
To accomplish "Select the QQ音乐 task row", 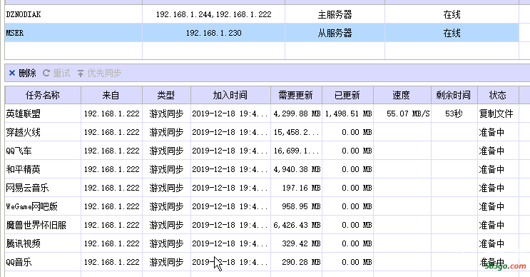I will tap(262, 262).
